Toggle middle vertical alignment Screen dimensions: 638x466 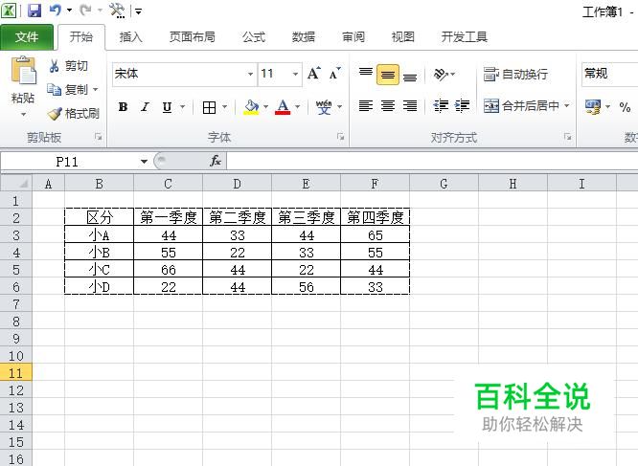[388, 75]
